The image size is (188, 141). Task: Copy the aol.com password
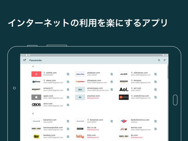[x=156, y=89]
